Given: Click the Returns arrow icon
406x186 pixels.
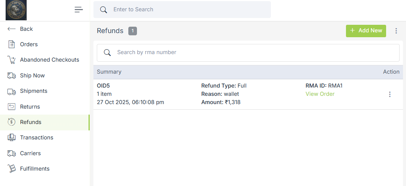Looking at the screenshot, I should 12,107.
